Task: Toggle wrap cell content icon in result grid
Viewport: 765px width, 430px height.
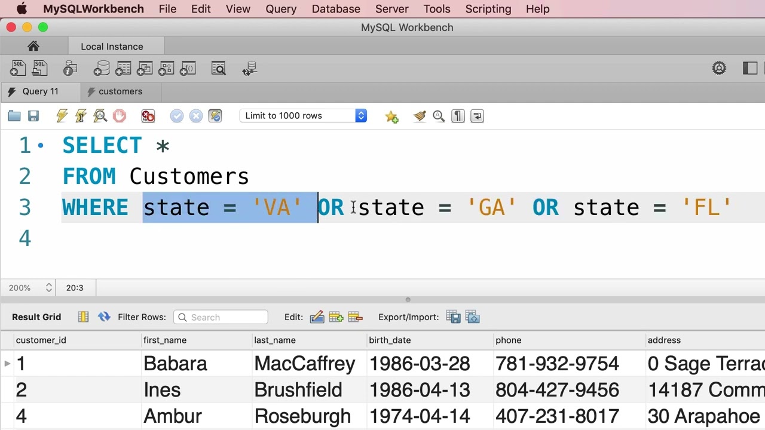Action: pos(83,317)
